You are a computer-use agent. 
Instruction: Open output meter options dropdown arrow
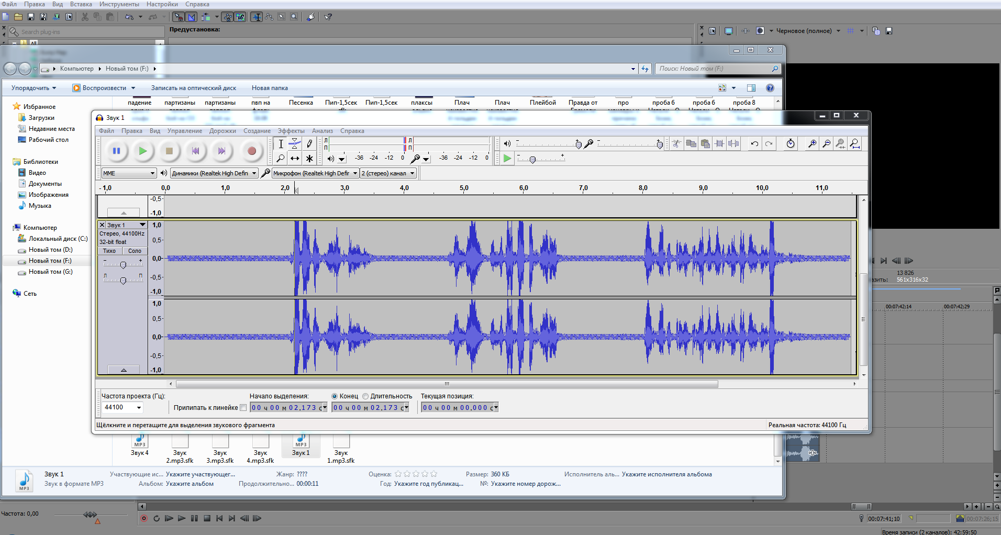[342, 159]
